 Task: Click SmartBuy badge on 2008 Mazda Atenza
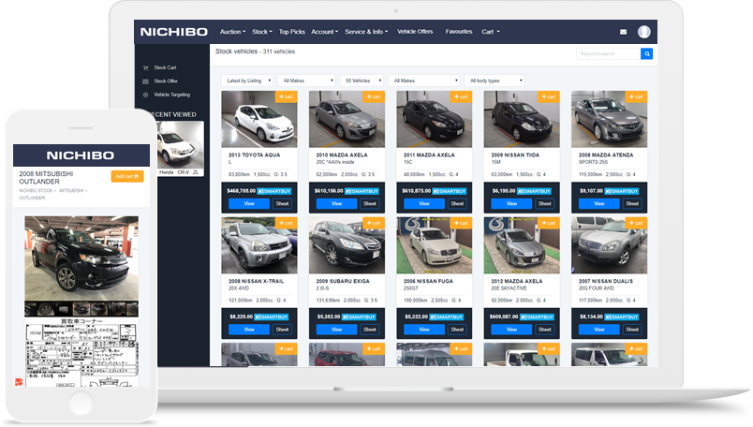pos(622,191)
